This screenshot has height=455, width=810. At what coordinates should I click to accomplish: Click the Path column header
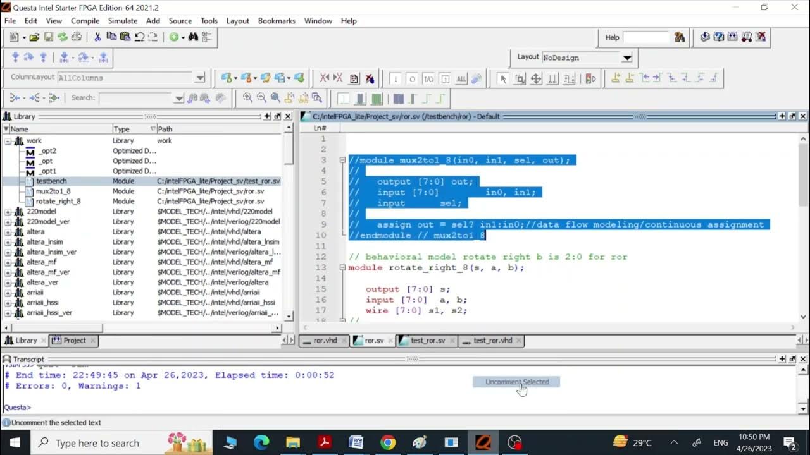pyautogui.click(x=219, y=129)
